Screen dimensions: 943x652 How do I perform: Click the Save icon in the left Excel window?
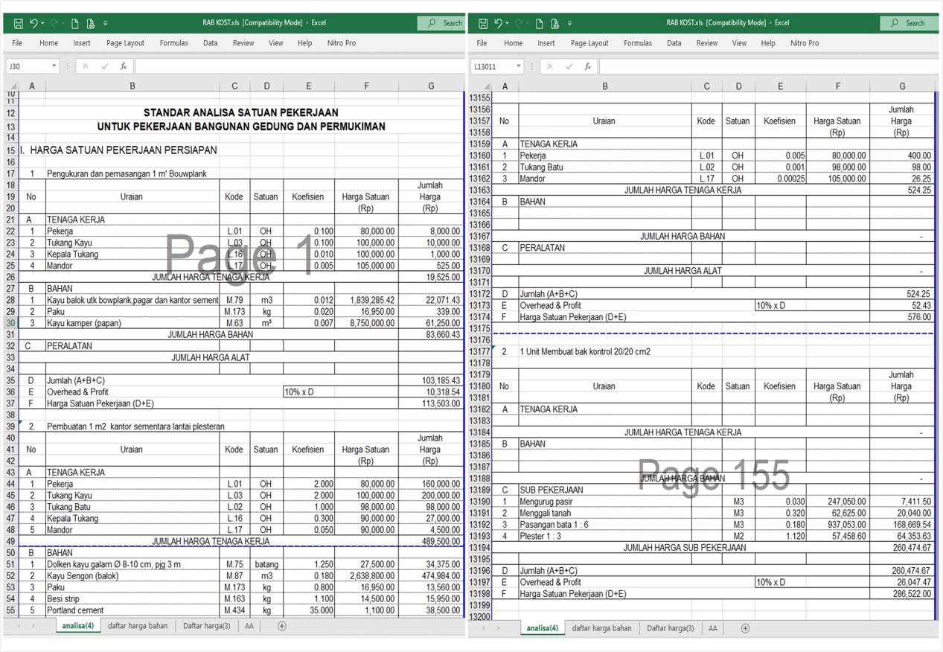[x=19, y=24]
